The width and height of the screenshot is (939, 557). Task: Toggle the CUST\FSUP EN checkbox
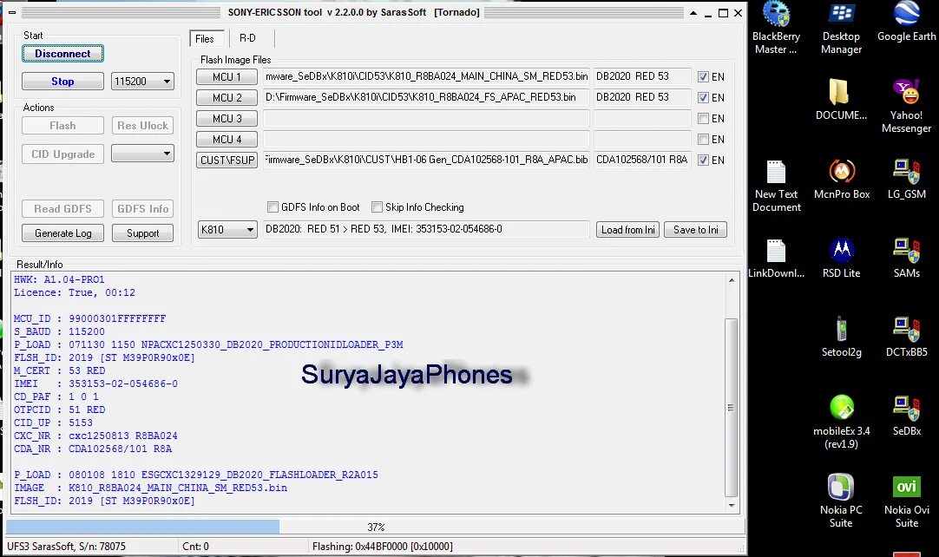click(x=703, y=160)
